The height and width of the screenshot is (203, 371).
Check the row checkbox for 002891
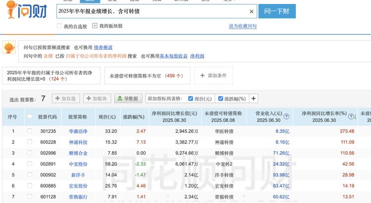pyautogui.click(x=30, y=163)
